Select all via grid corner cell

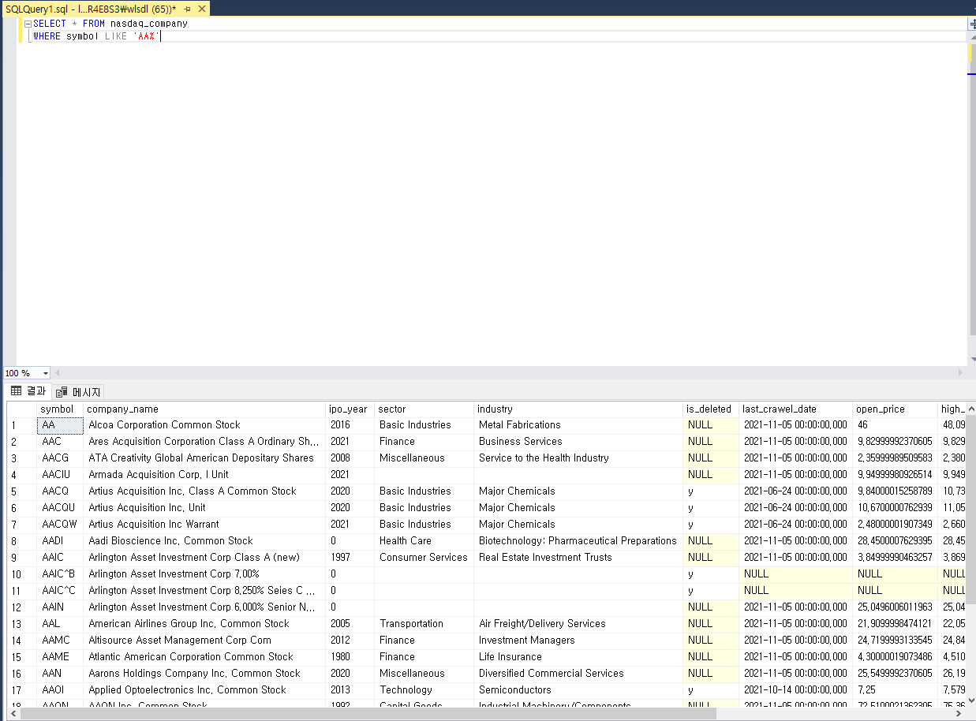(22, 409)
